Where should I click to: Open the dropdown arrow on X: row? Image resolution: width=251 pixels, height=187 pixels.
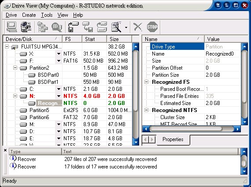tap(59, 54)
